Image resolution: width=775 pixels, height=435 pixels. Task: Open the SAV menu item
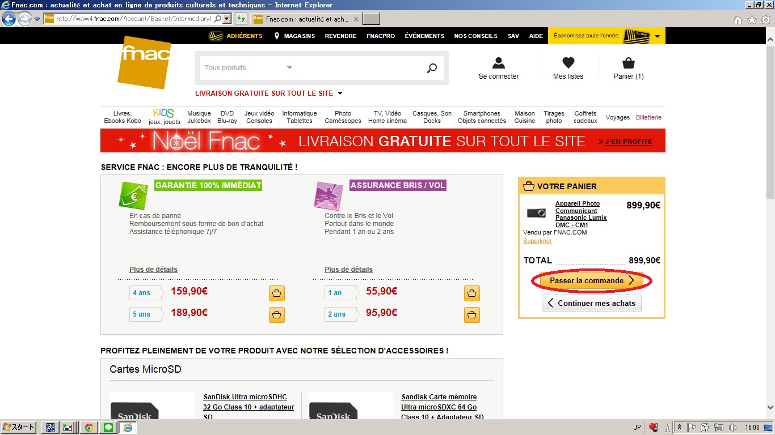click(513, 36)
